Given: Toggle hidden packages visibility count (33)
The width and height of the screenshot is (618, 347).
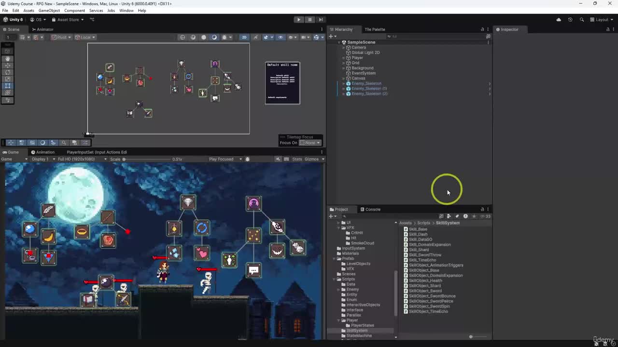Looking at the screenshot, I should tap(486, 216).
